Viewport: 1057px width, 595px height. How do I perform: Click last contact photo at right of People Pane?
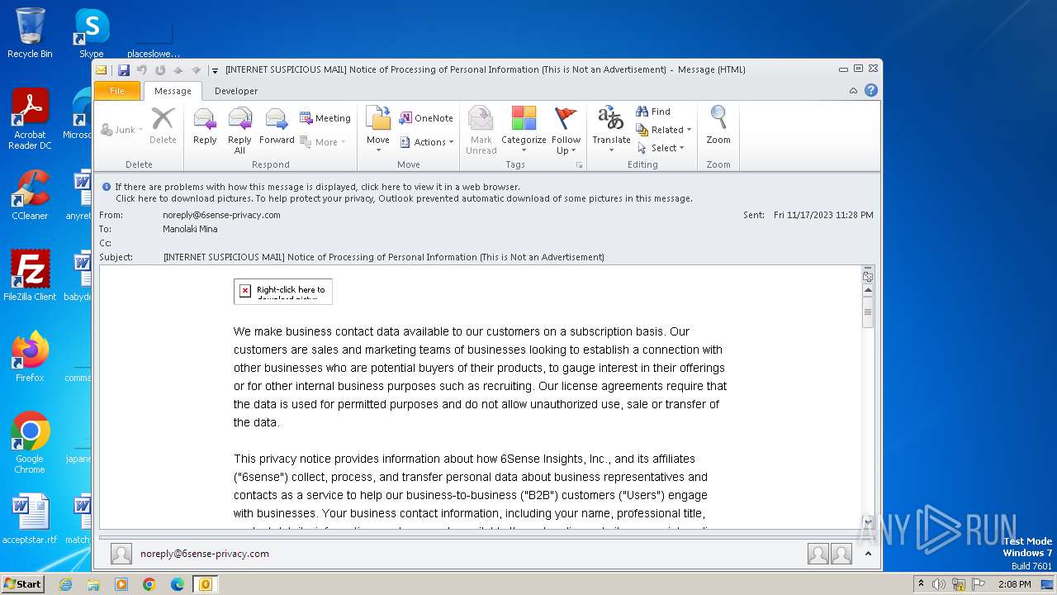pos(841,554)
